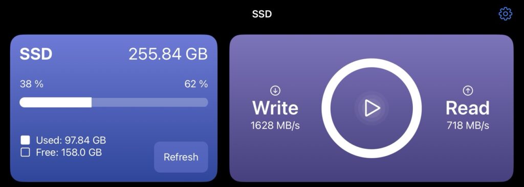
Task: Click the SSD title at the top
Action: [x=262, y=14]
